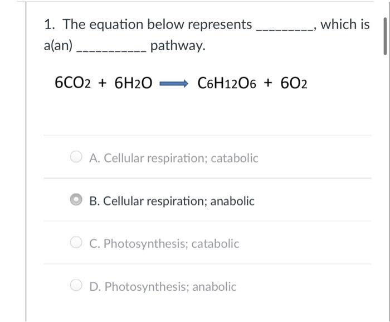390x322 pixels.
Task: Click the blue reaction arrow in equation
Action: [174, 84]
